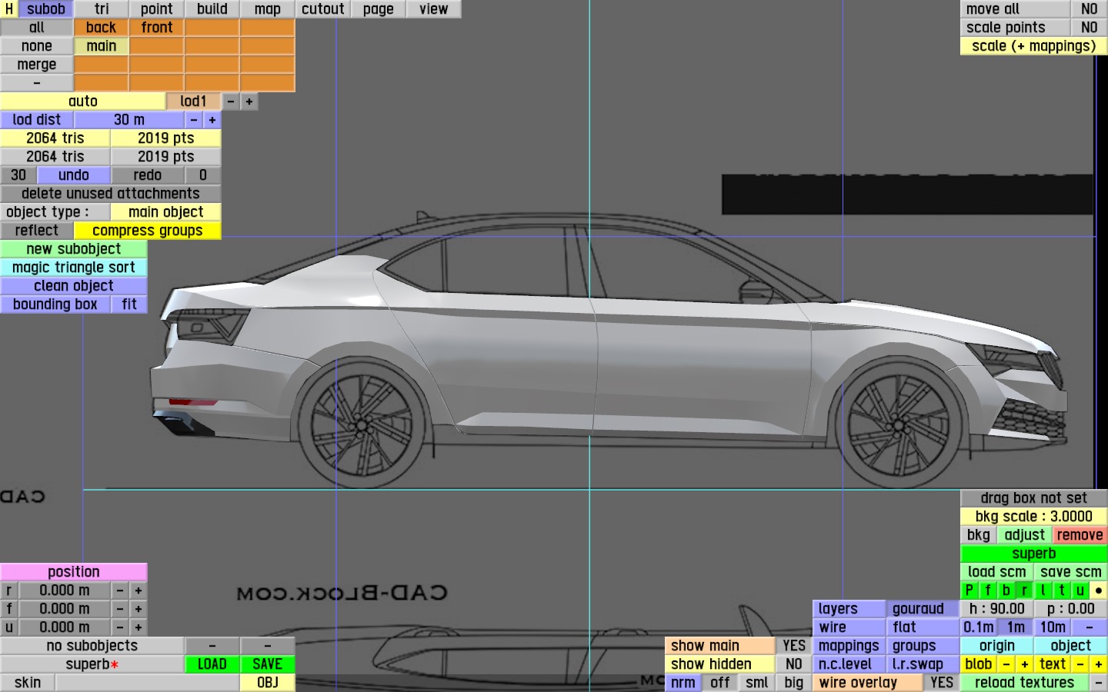The height and width of the screenshot is (692, 1108).
Task: Select gouraud shading mode
Action: coord(923,609)
